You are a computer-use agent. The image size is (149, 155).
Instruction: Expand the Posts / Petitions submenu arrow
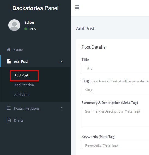coord(61,108)
